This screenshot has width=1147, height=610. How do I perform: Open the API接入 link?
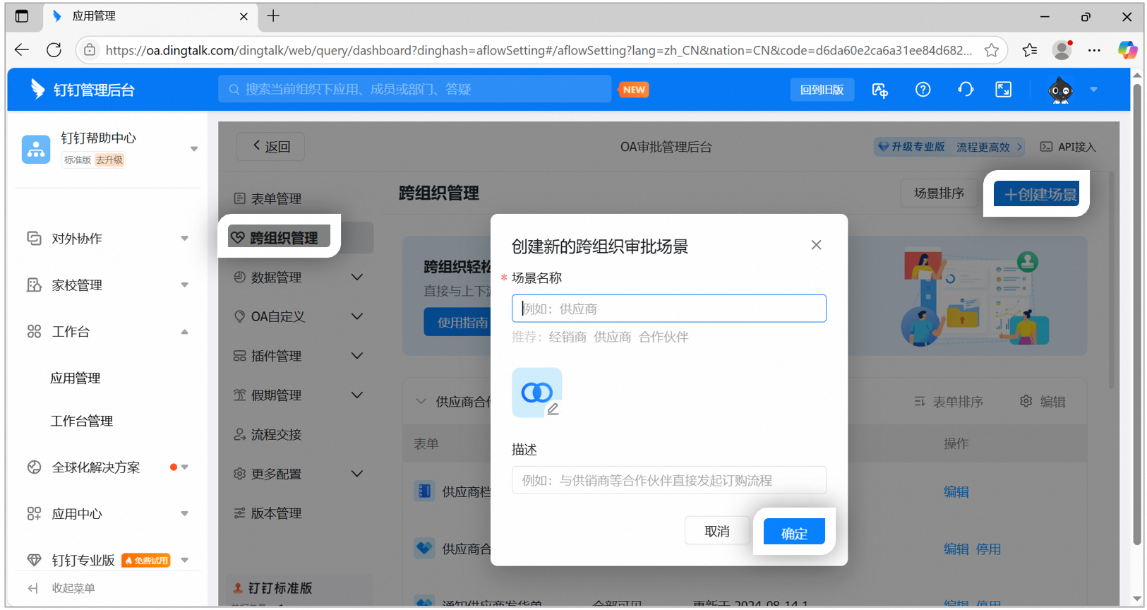[x=1068, y=147]
